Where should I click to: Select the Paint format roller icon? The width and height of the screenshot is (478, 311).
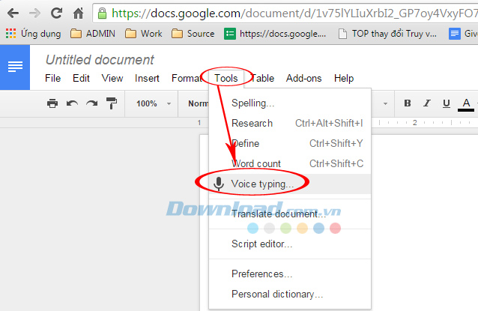tap(112, 103)
